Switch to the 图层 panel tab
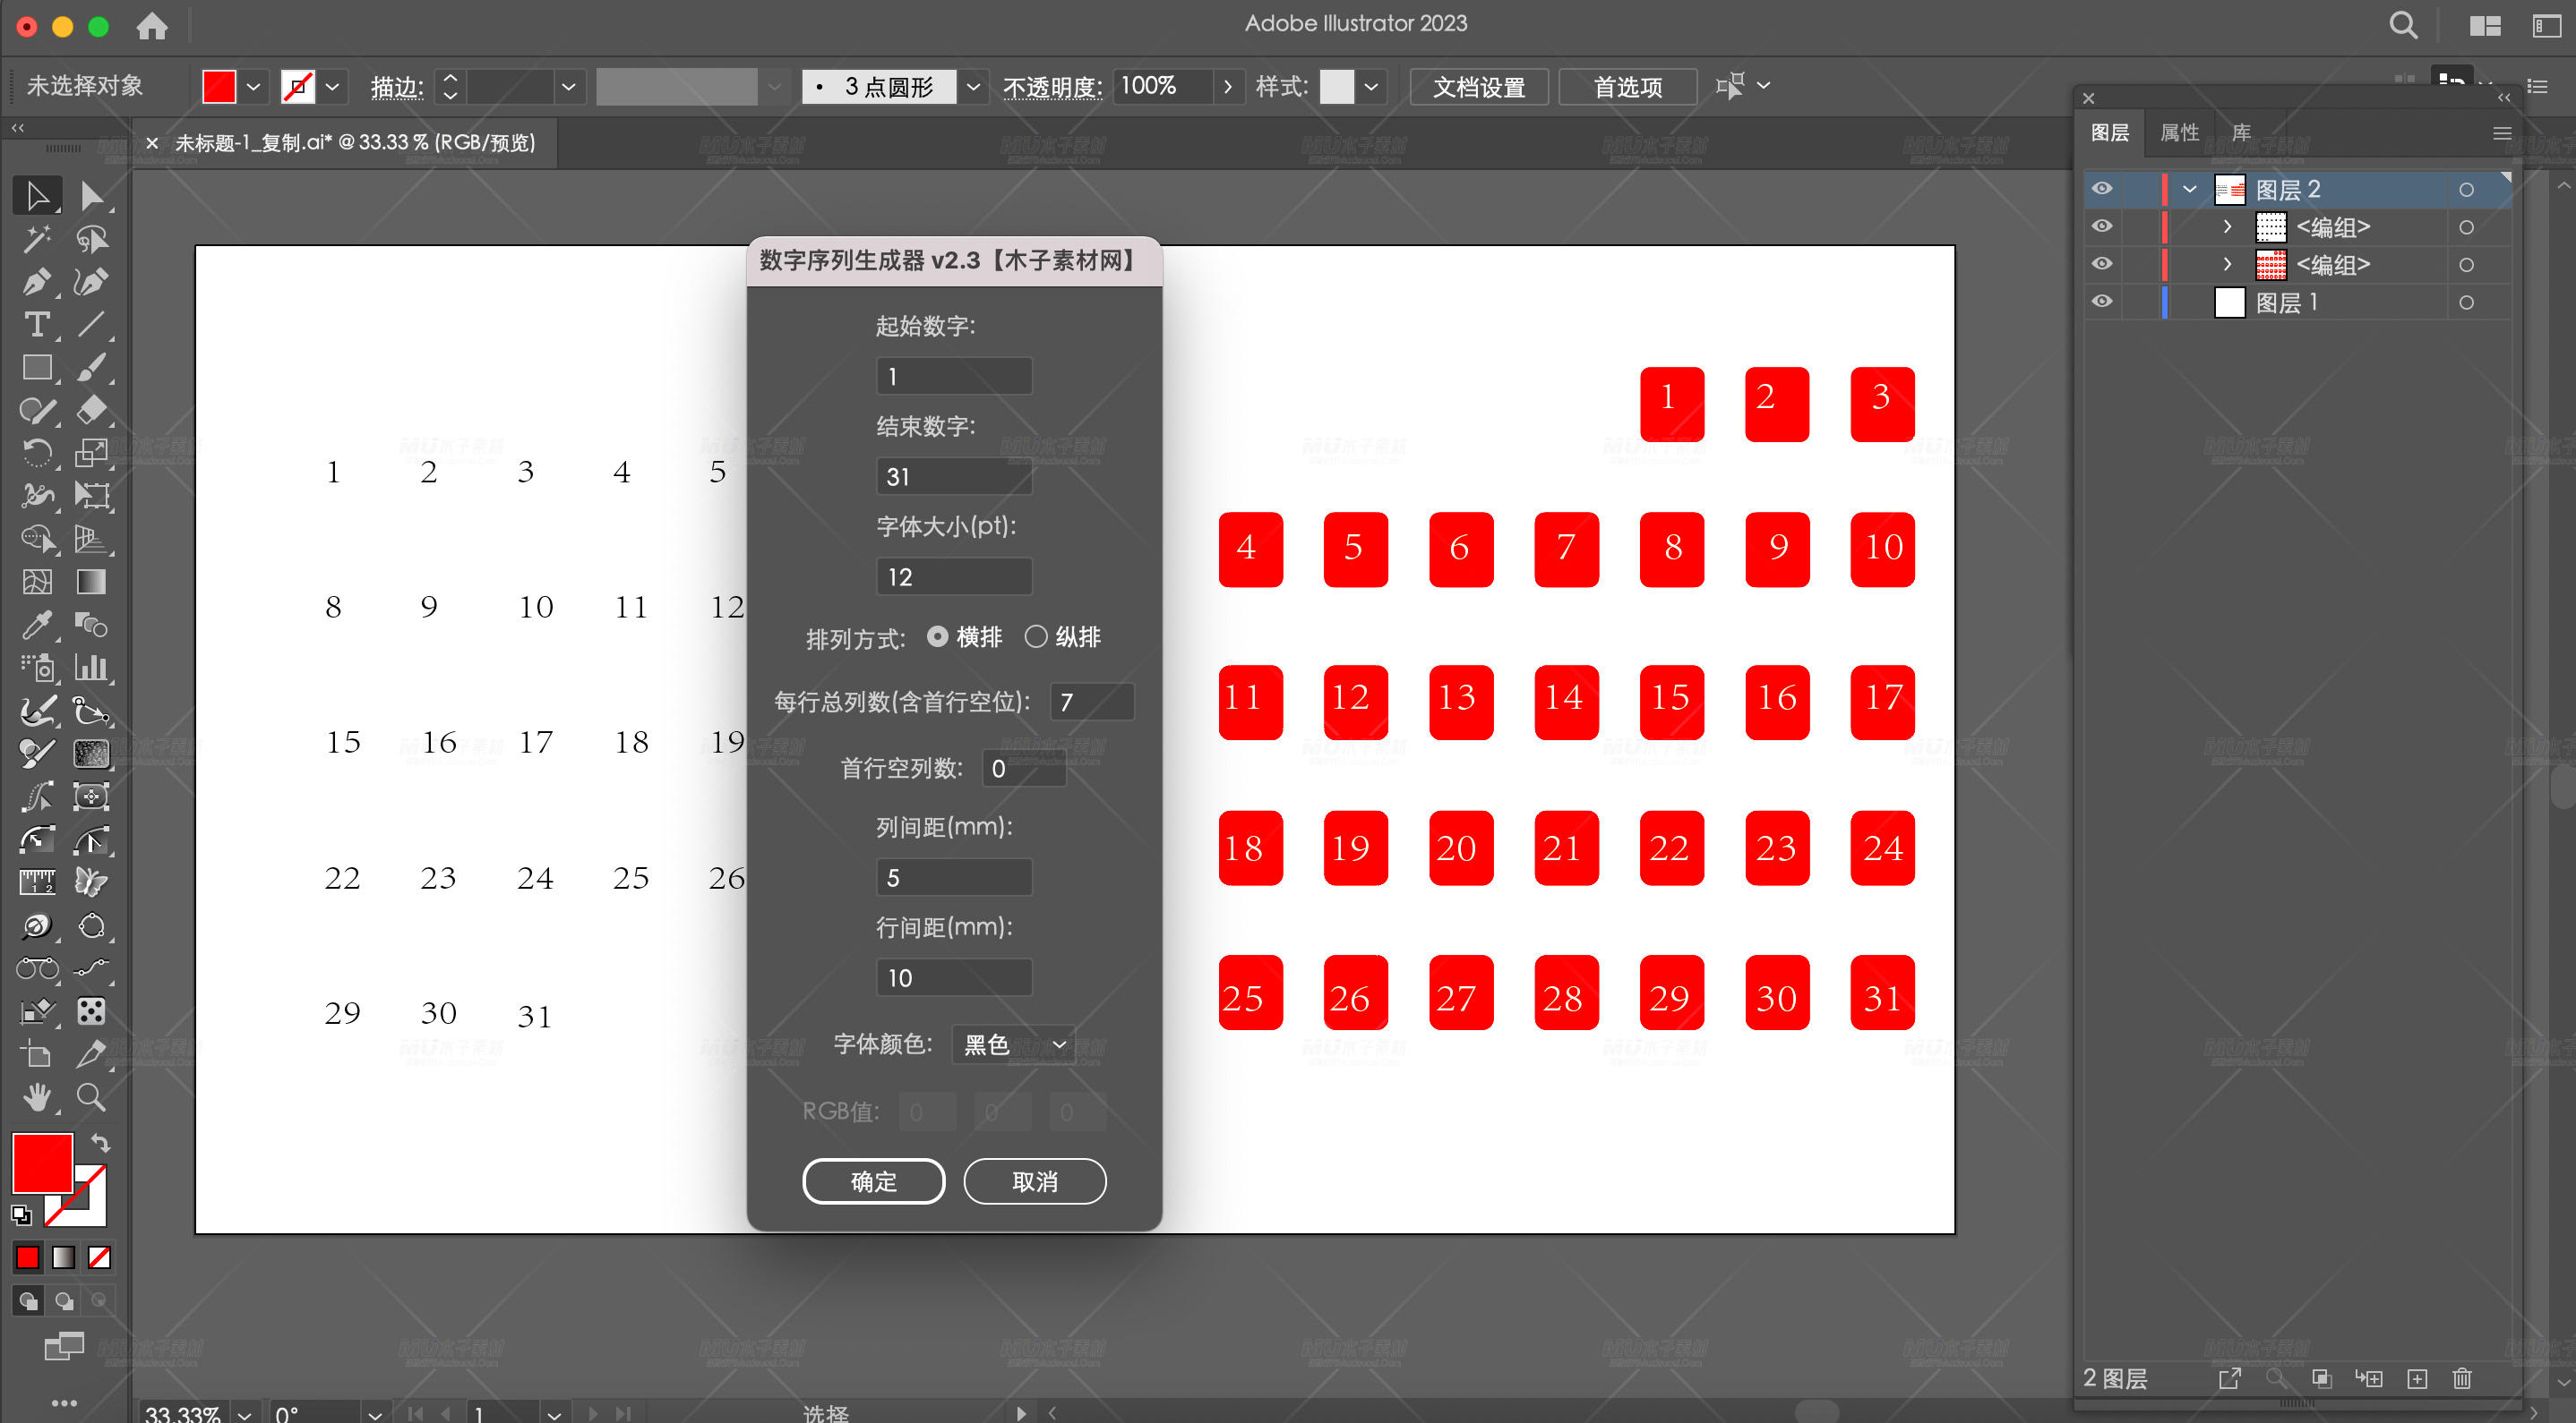Image resolution: width=2576 pixels, height=1423 pixels. click(x=2110, y=133)
